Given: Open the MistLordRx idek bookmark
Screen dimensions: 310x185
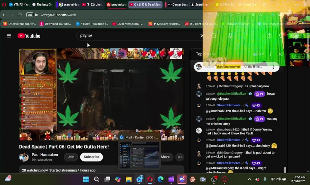Looking at the screenshot, I should pos(164,24).
